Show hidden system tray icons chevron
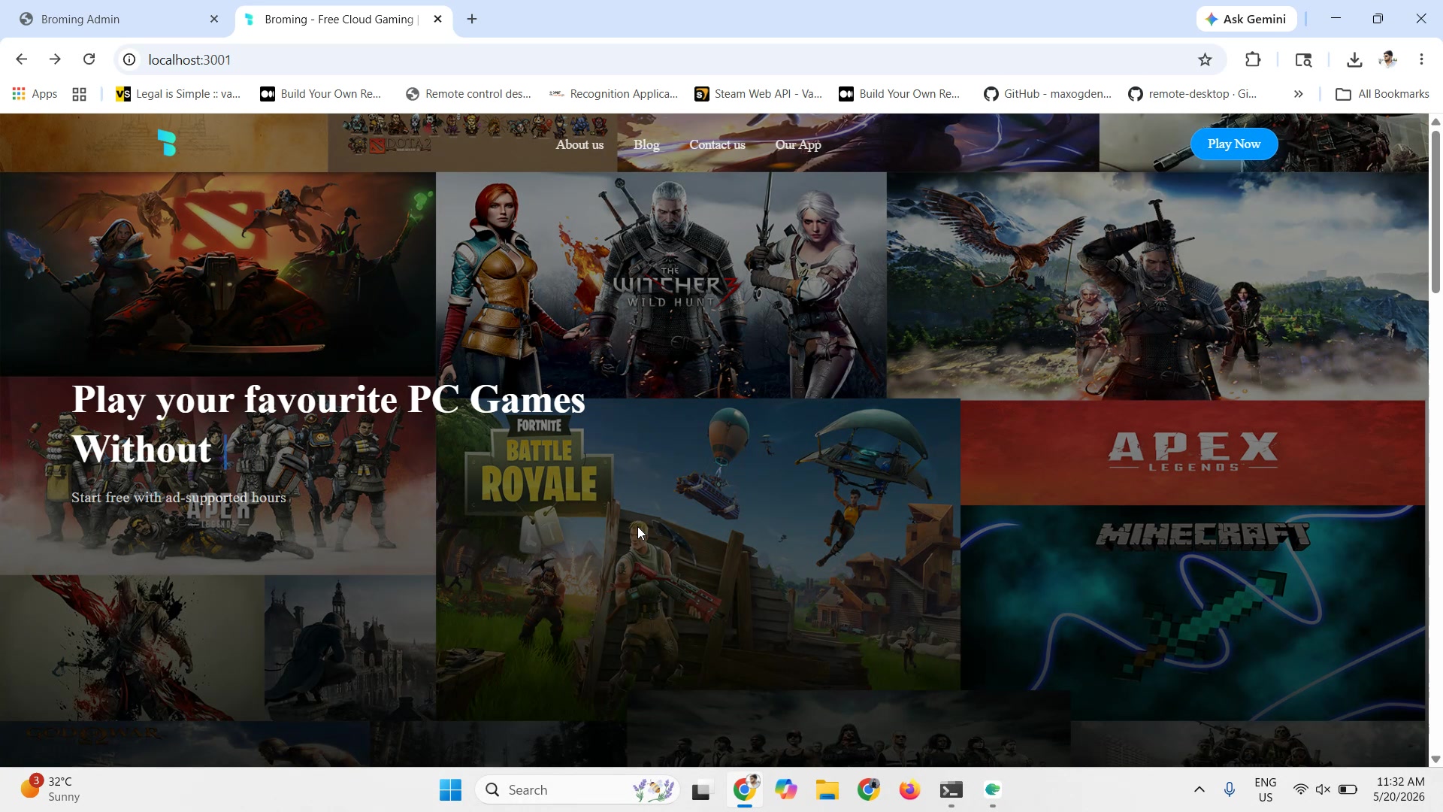 point(1199,789)
